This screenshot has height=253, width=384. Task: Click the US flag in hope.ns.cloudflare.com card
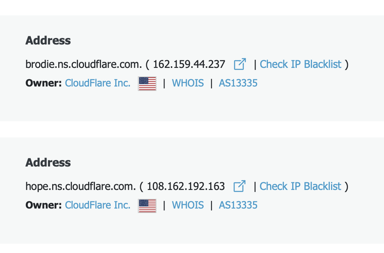coord(147,205)
